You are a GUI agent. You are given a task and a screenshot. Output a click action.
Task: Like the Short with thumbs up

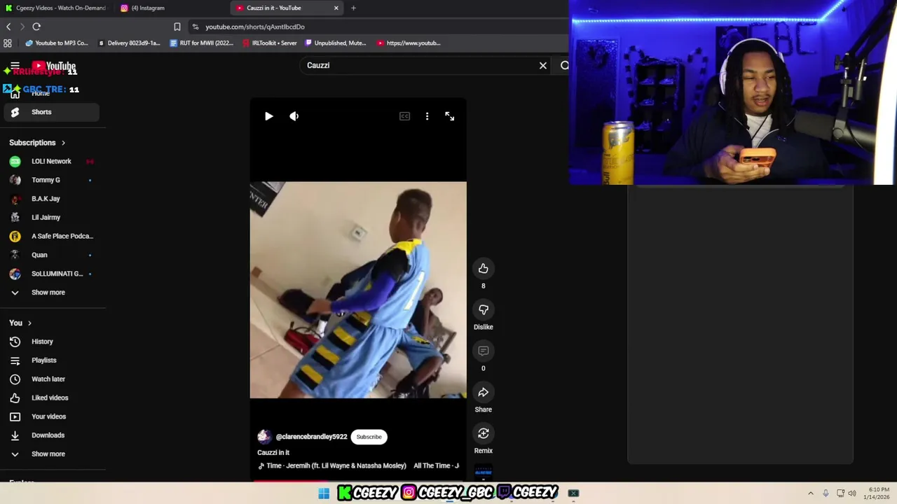point(483,269)
